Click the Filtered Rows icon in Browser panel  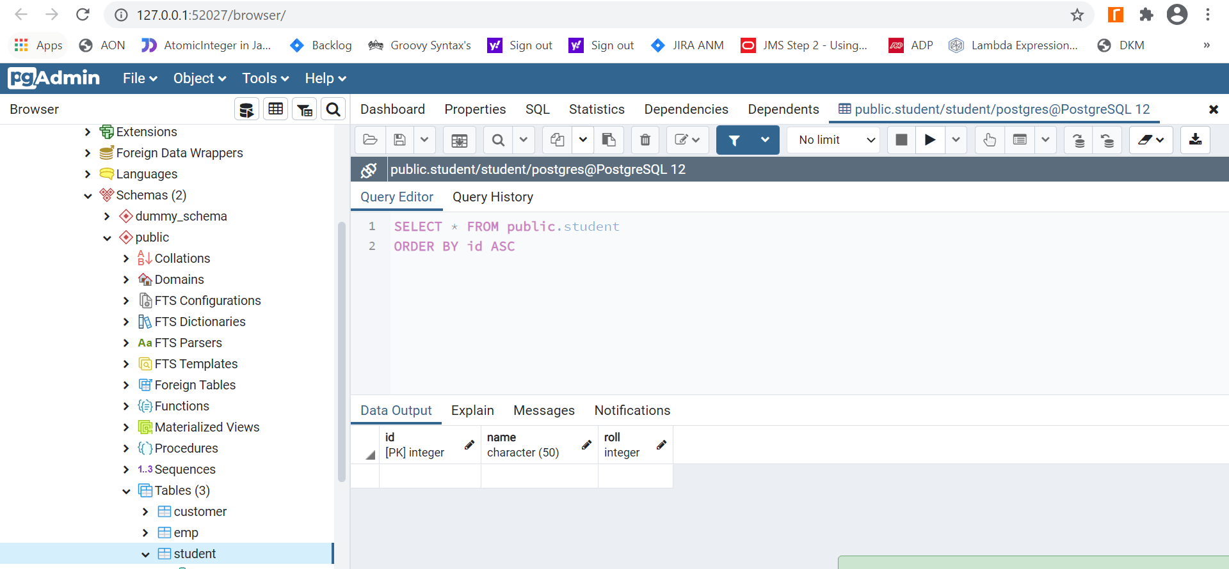[305, 109]
